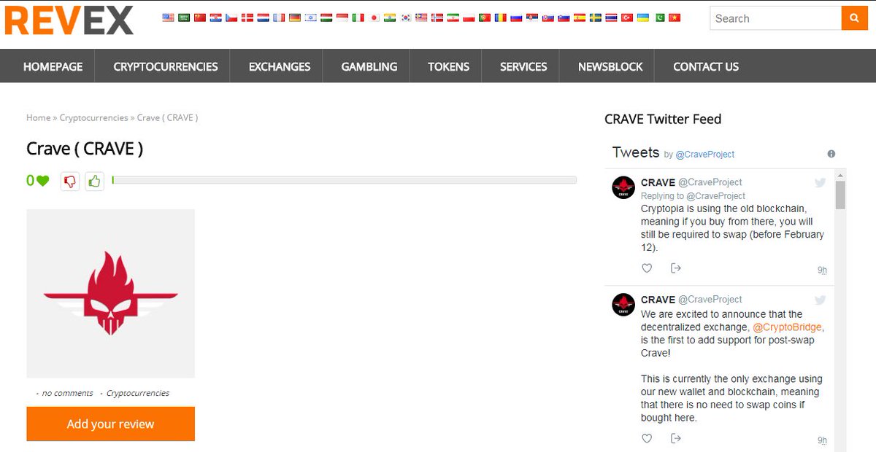Select the Saudi Arabia flag language
This screenshot has height=452, width=876.
tap(184, 17)
